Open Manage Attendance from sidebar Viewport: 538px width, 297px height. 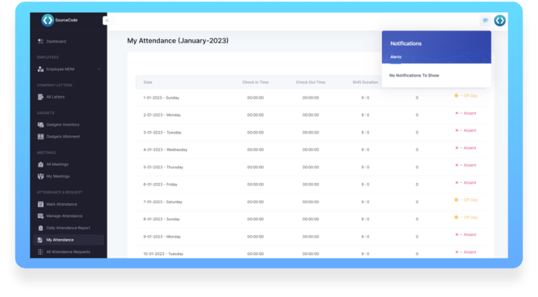click(64, 216)
